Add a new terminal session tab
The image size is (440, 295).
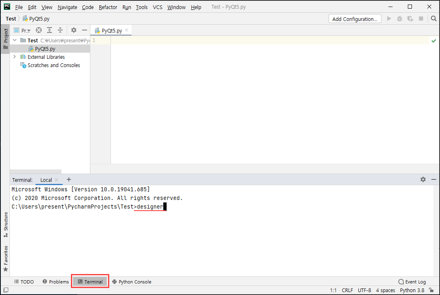(x=69, y=179)
